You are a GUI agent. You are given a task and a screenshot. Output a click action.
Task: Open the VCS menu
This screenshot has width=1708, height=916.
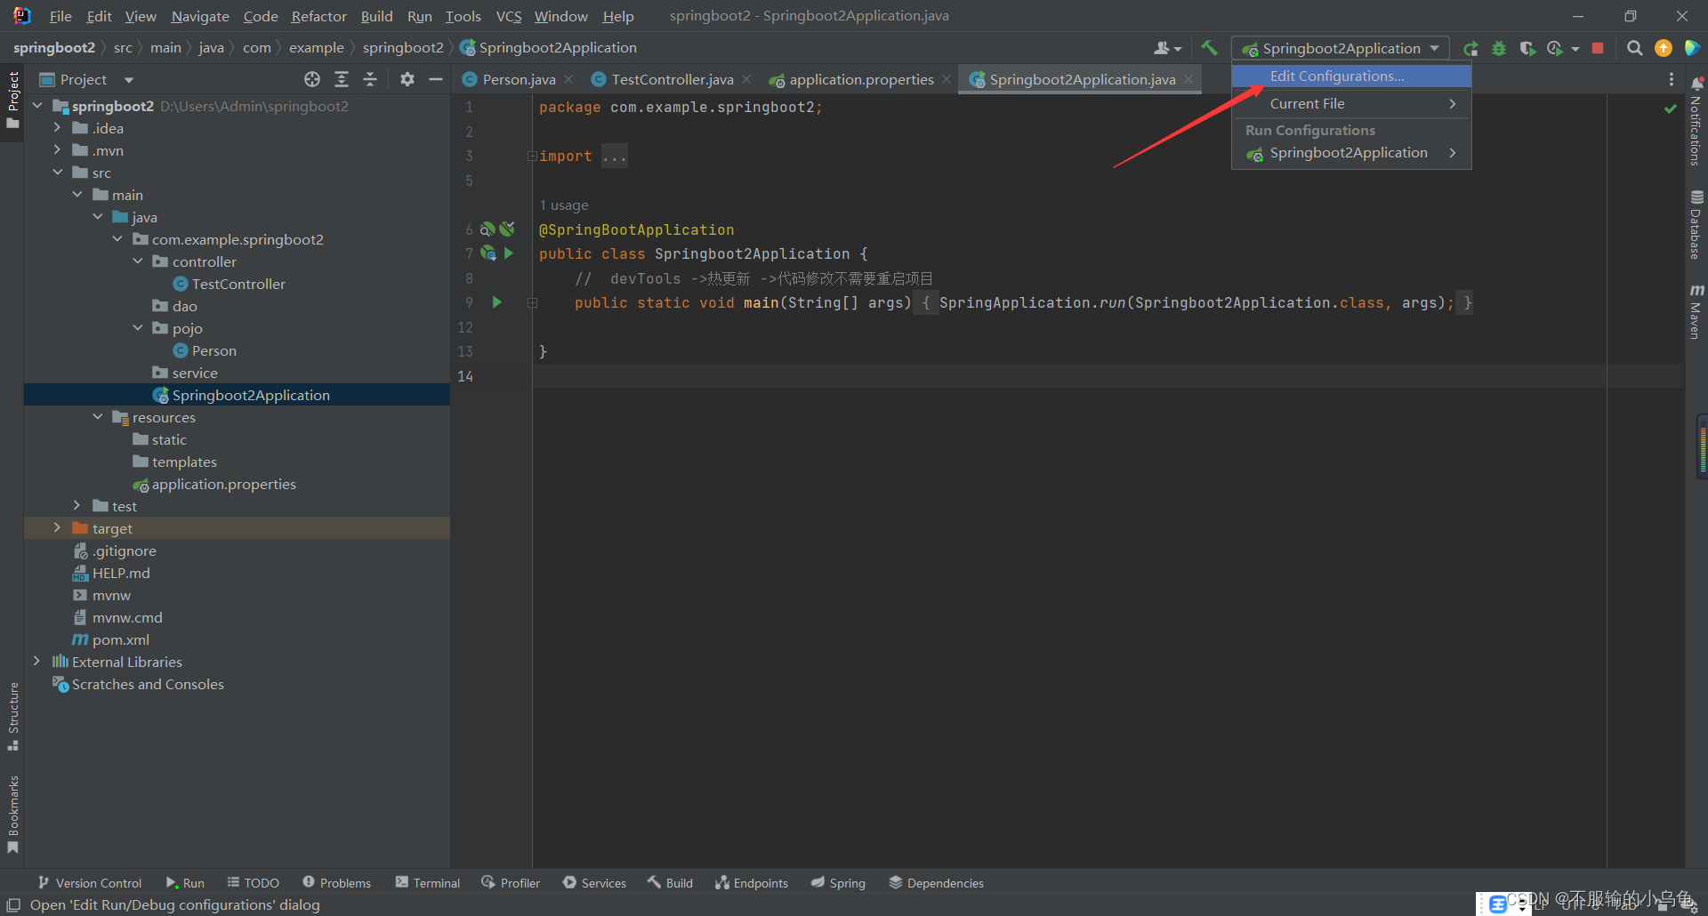(509, 16)
